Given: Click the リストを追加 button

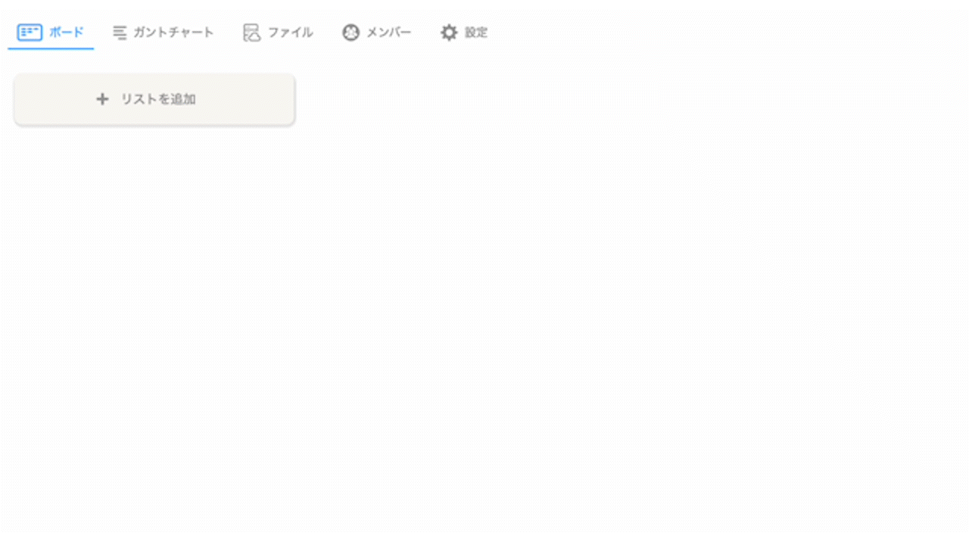Looking at the screenshot, I should click(154, 99).
